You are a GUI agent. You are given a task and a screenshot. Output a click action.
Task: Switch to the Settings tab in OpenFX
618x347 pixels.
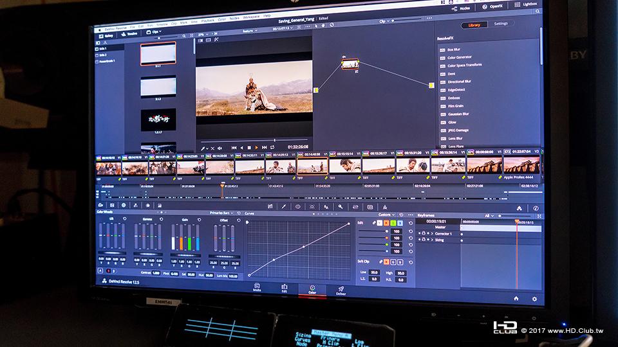501,24
